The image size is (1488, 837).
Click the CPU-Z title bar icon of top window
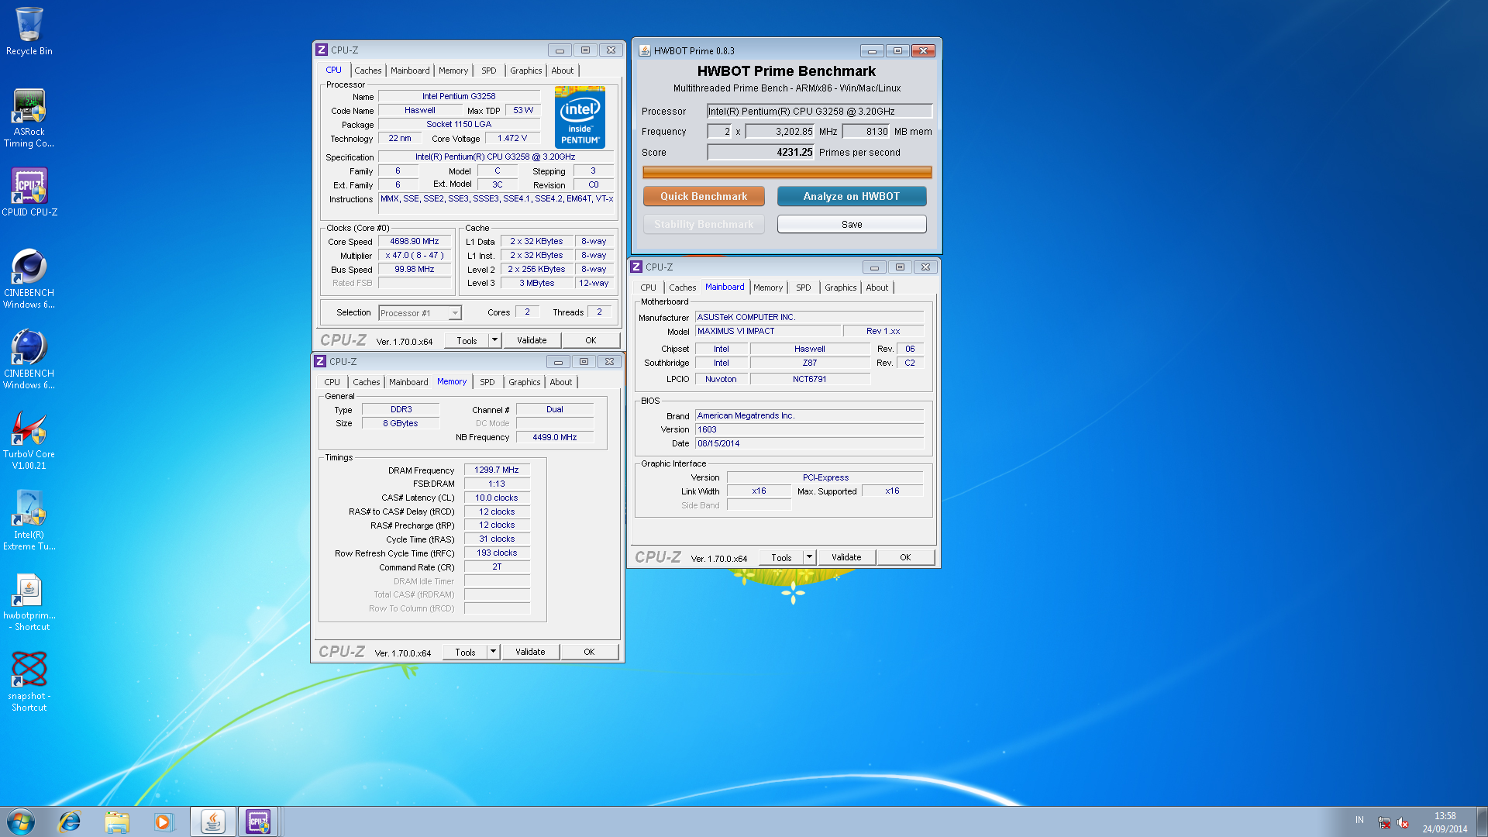pos(322,50)
